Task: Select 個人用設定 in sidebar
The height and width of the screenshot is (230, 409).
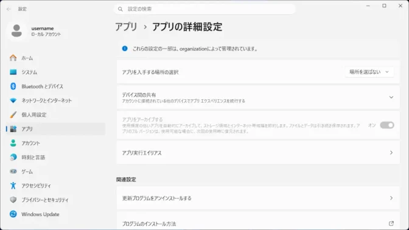Action: click(x=55, y=114)
